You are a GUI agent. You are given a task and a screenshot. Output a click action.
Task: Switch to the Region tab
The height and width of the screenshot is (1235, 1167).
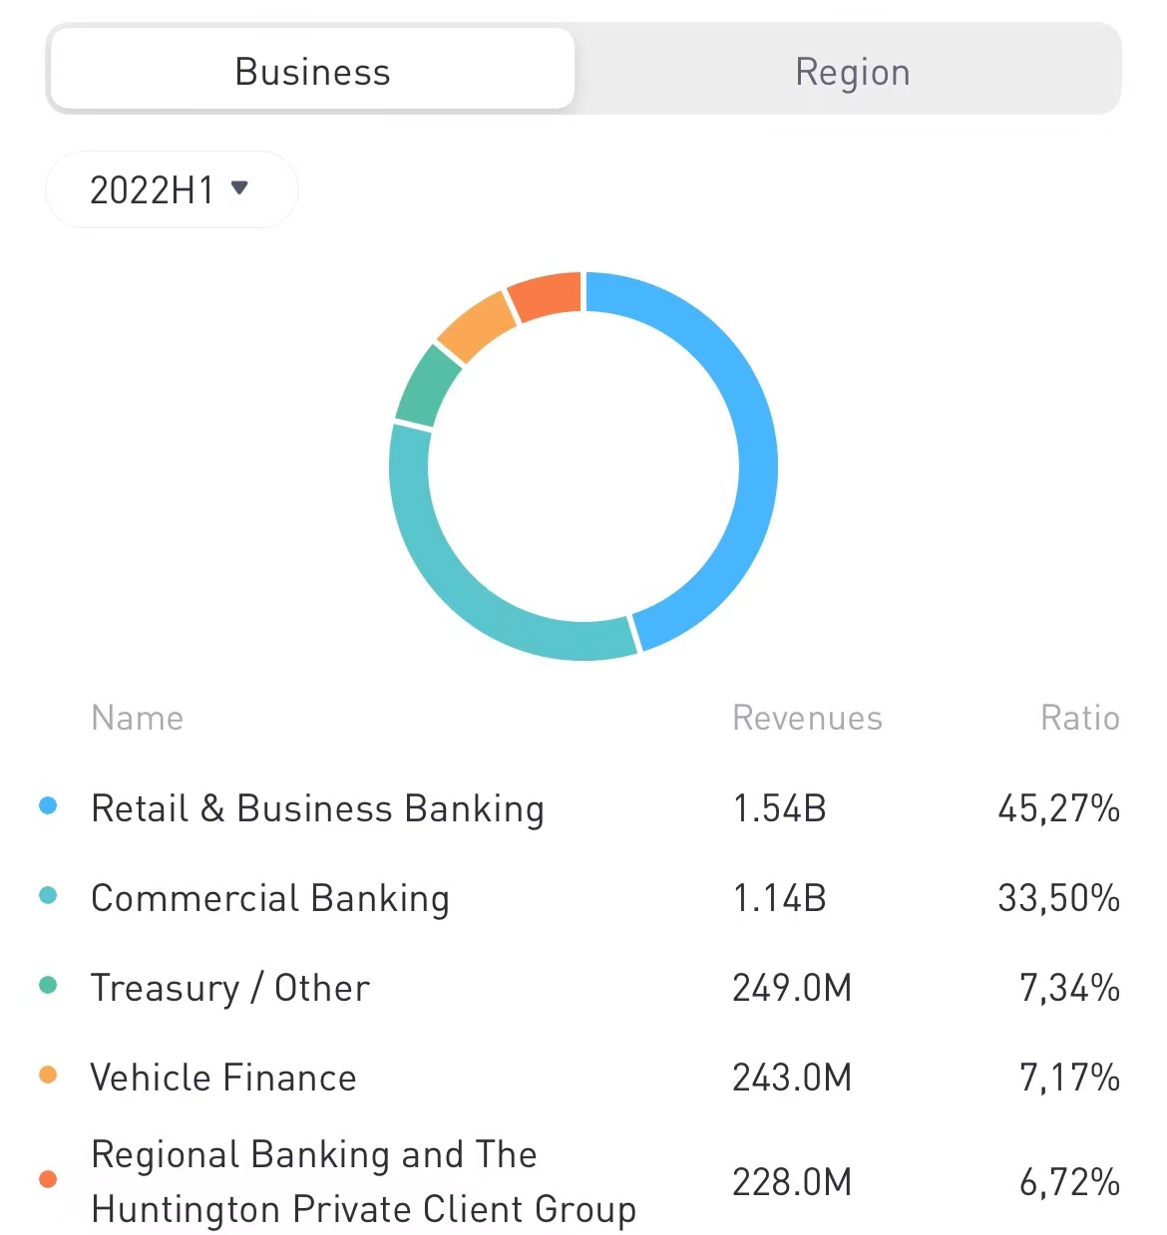click(852, 72)
